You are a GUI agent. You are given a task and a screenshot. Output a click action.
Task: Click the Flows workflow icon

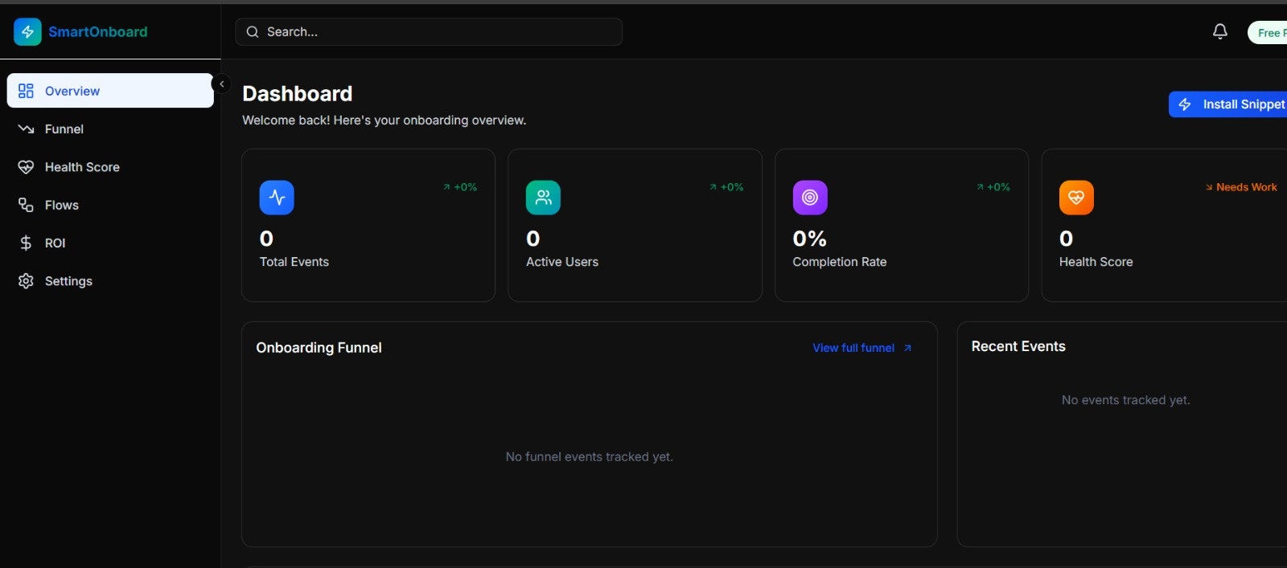26,205
